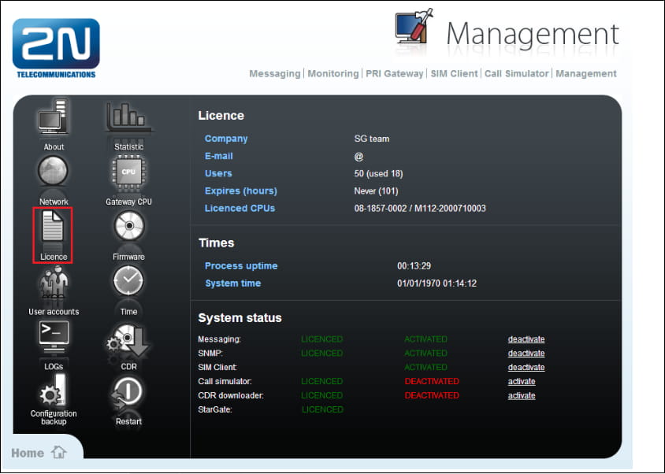Click the 'Licenced CPUs' label
665x474 pixels.
[240, 209]
